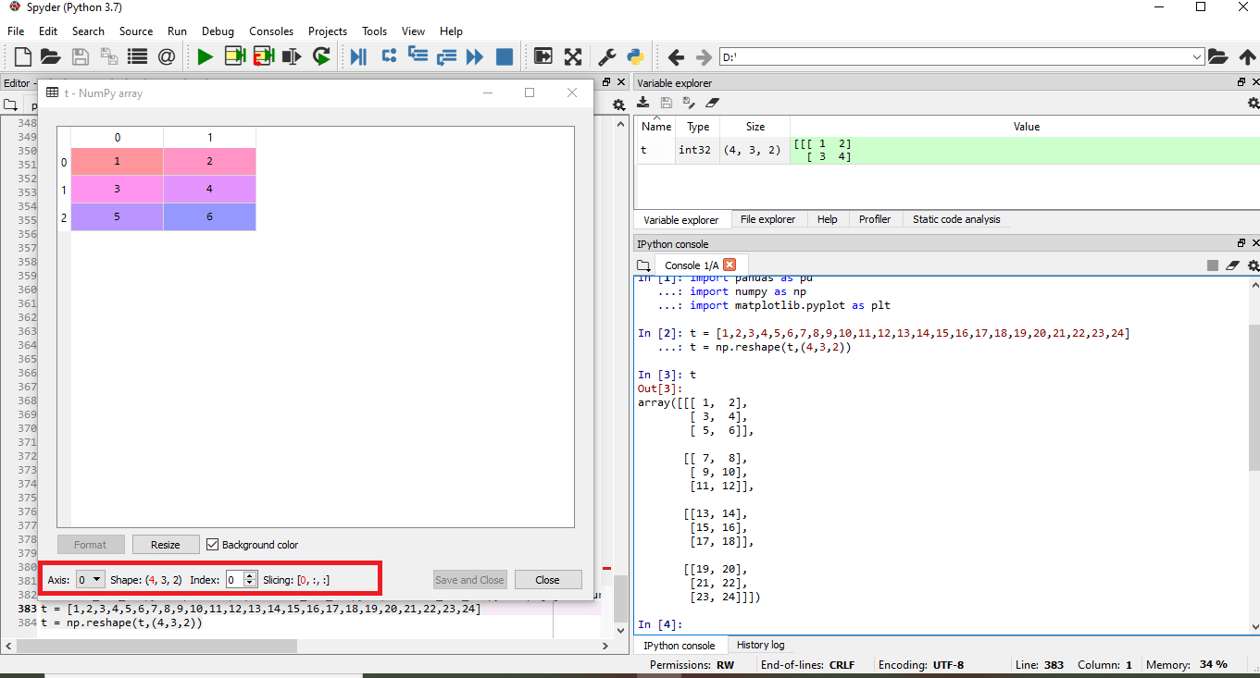
Task: Open the Source menu
Action: [136, 31]
